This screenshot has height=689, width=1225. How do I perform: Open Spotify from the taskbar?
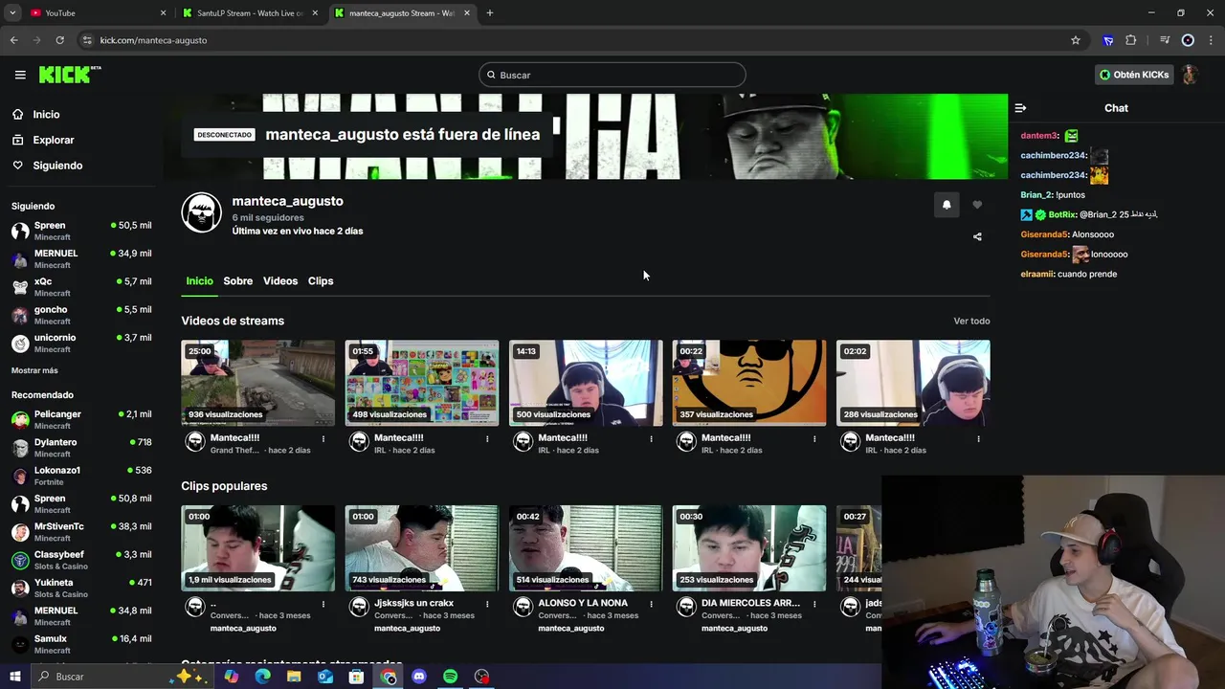coord(450,677)
